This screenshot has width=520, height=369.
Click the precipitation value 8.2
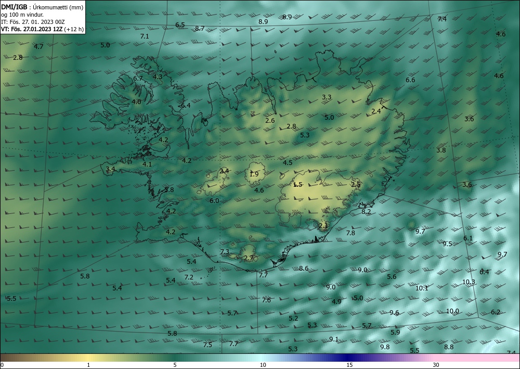tap(366, 212)
